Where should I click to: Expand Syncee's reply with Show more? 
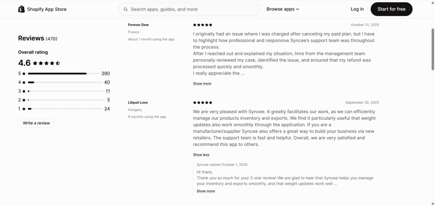coord(206,191)
